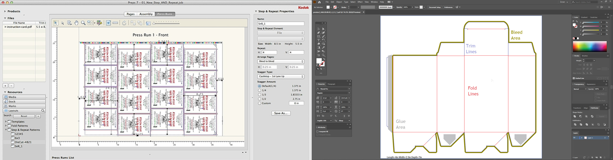
Task: Expand the Fold Patterns tree folder
Action: [x=6, y=126]
